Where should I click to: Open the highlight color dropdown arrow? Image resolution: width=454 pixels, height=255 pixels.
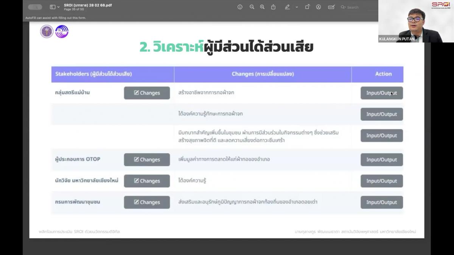click(x=297, y=7)
